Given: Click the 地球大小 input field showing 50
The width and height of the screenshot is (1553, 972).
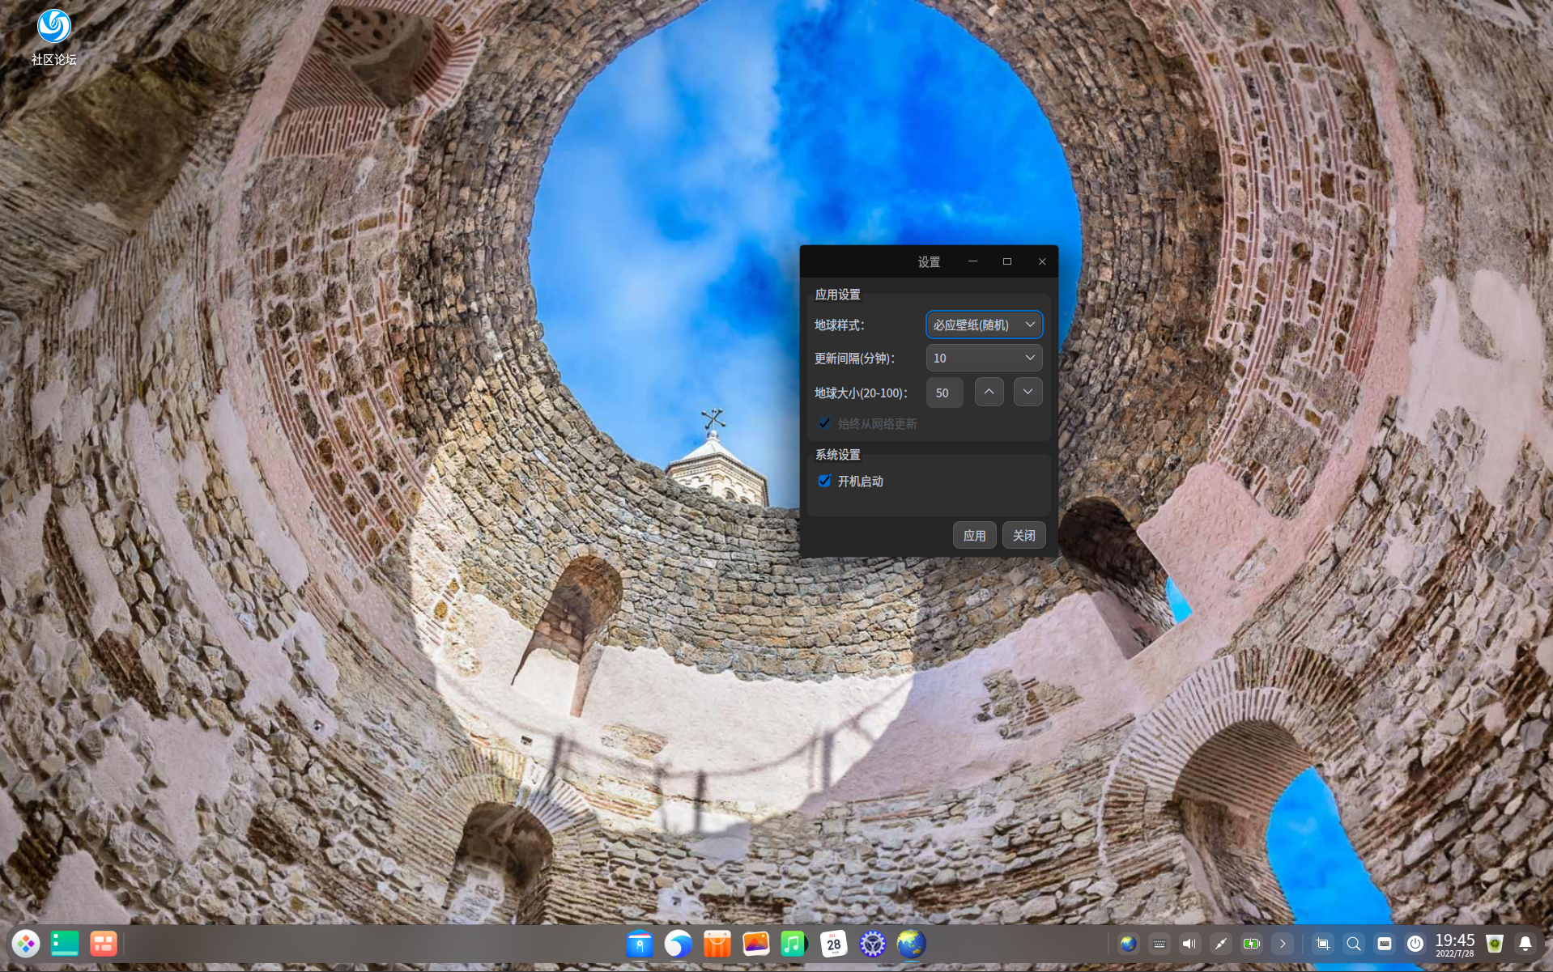Looking at the screenshot, I should 944,393.
